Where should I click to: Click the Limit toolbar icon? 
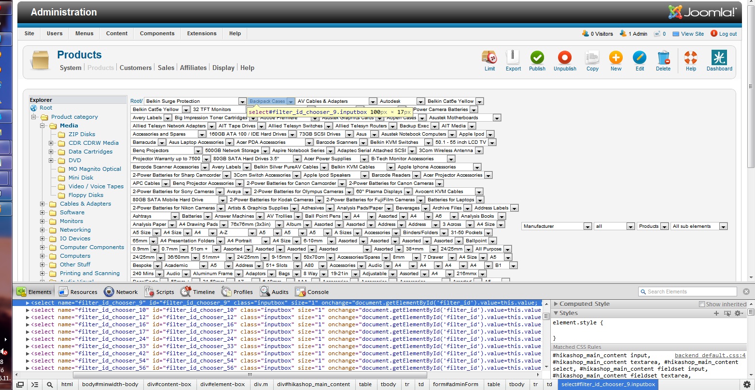(x=489, y=57)
